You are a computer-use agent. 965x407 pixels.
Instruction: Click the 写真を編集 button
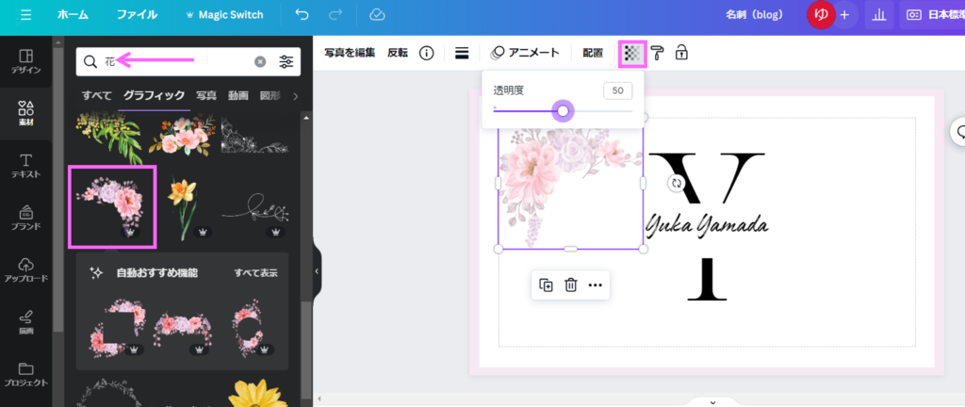pos(349,54)
